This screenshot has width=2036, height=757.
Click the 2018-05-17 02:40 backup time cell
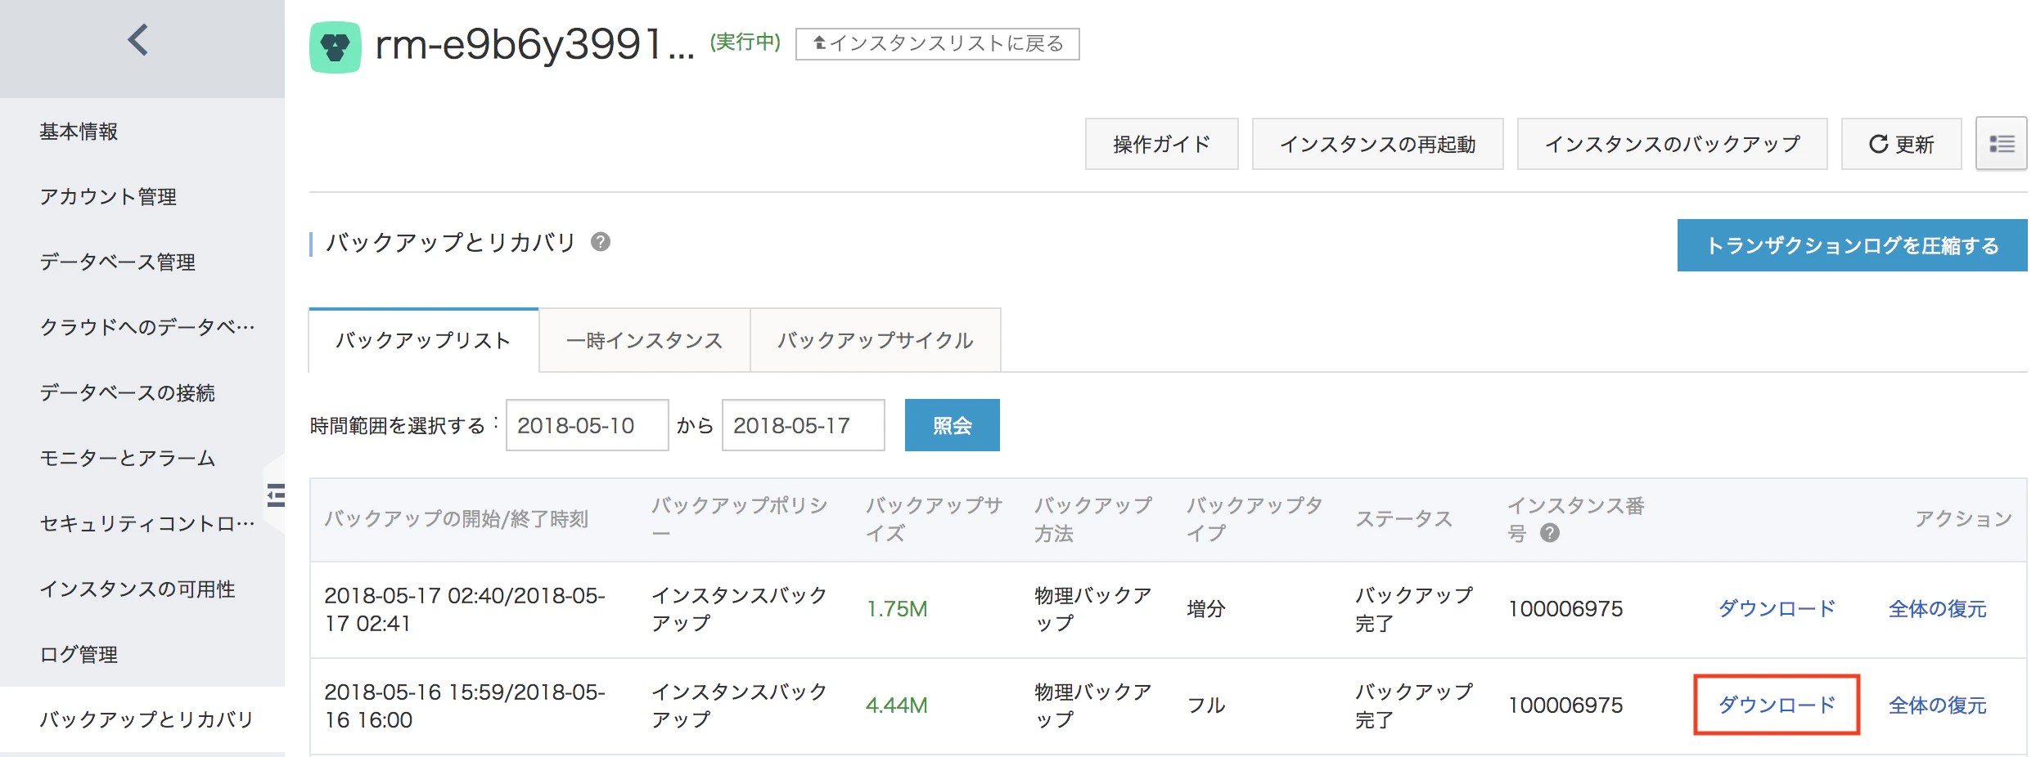465,609
